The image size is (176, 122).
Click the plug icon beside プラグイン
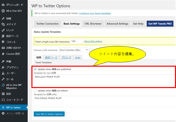tap(3, 67)
